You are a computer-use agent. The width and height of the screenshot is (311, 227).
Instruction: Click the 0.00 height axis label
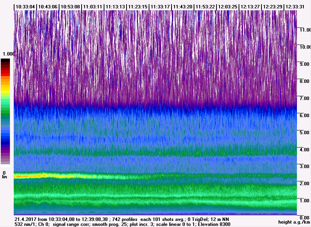pyautogui.click(x=305, y=218)
